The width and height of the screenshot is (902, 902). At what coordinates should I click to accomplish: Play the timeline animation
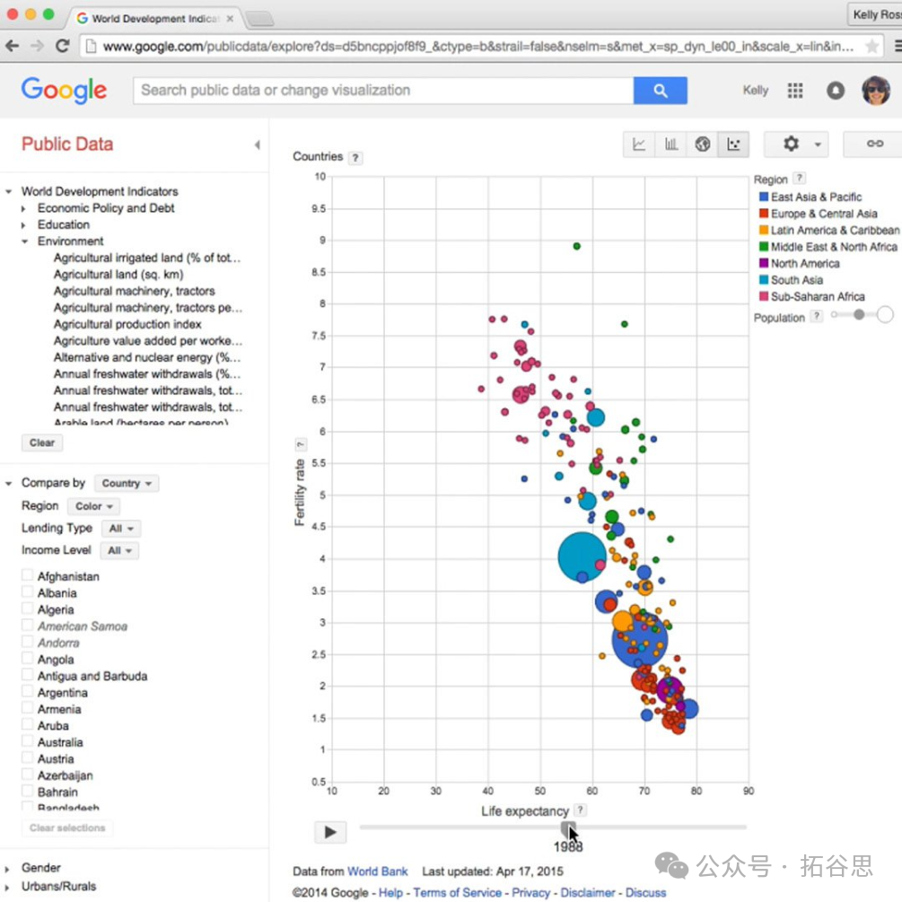point(330,832)
